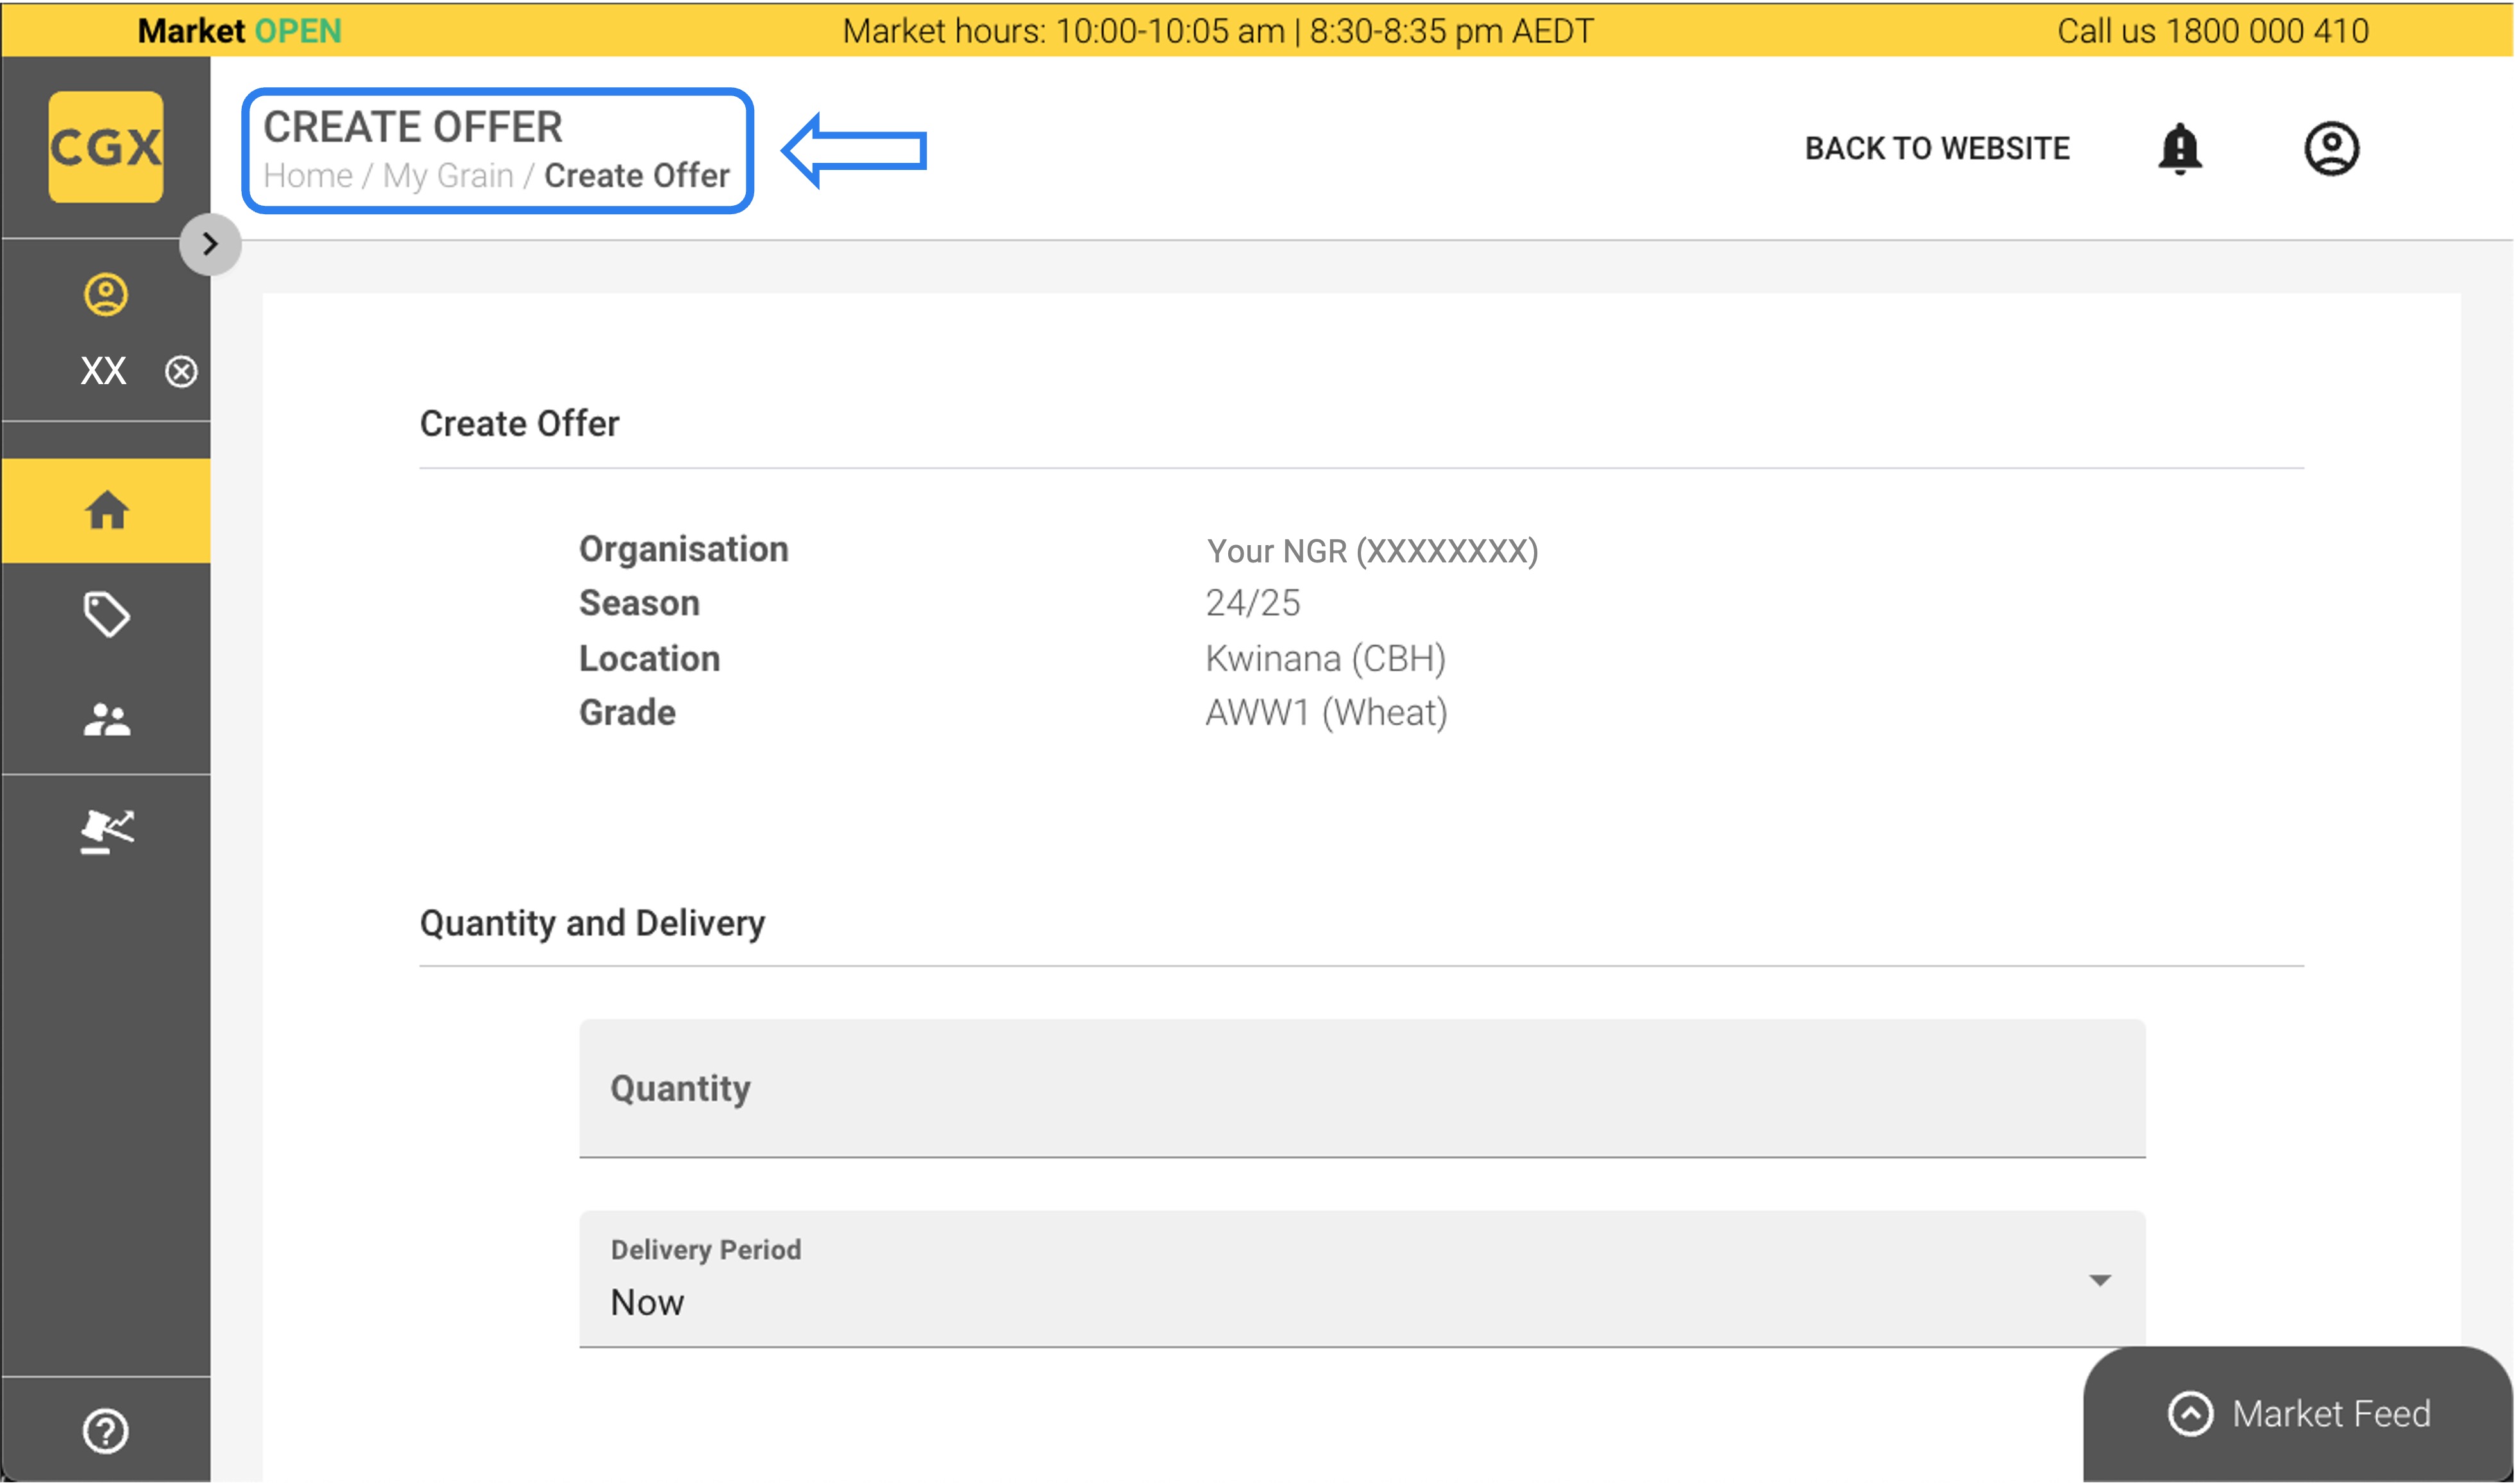The height and width of the screenshot is (1484, 2516).
Task: Open the auction gavel sidebar icon
Action: click(106, 831)
